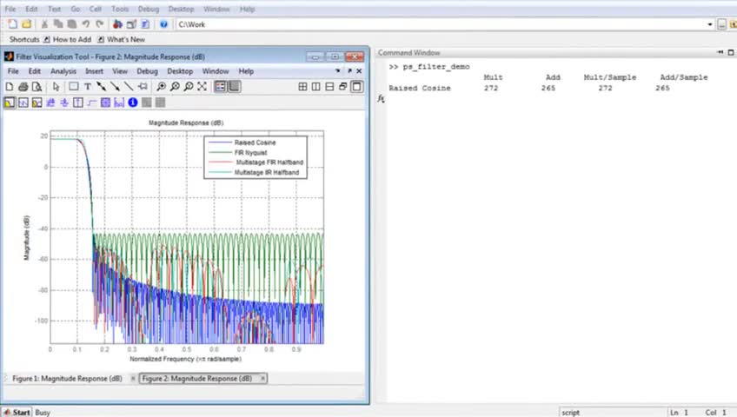Viewport: 737px width, 417px height.
Task: Switch to Phase Response analysis
Action: click(x=23, y=103)
